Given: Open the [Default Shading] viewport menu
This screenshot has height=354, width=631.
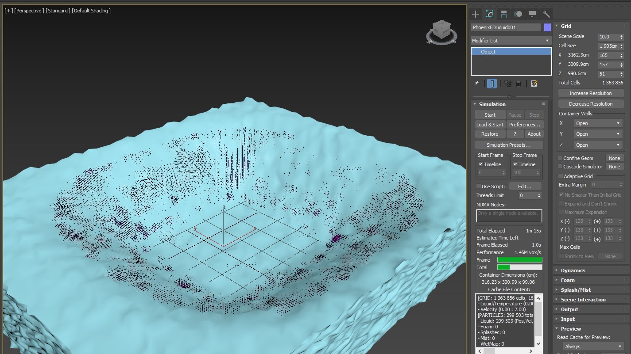Looking at the screenshot, I should (x=91, y=11).
